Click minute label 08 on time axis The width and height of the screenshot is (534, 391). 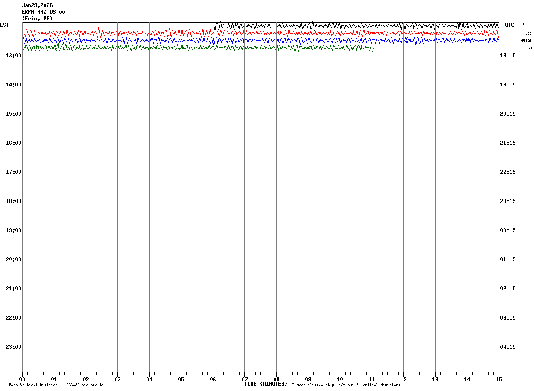coord(276,379)
